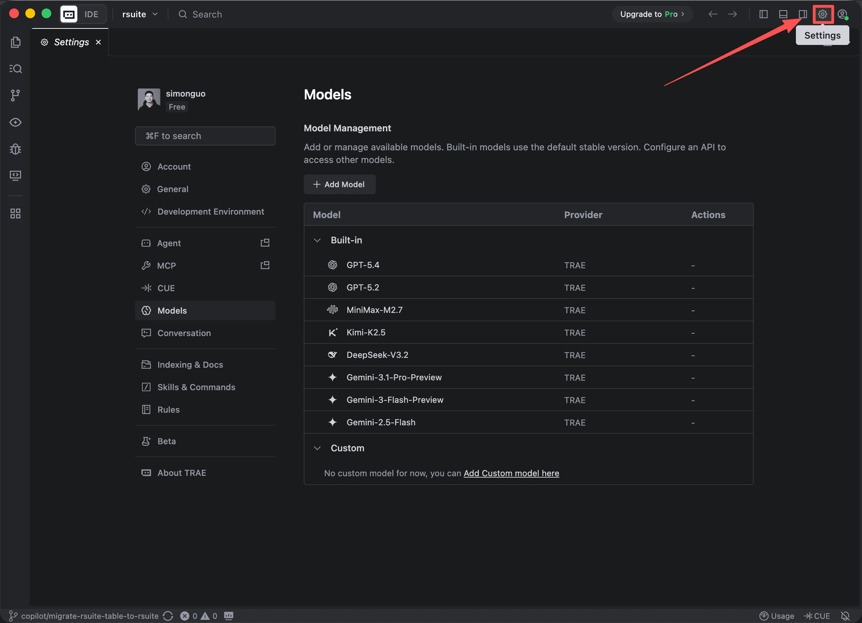
Task: Toggle the right side panel layout icon
Action: [x=803, y=14]
